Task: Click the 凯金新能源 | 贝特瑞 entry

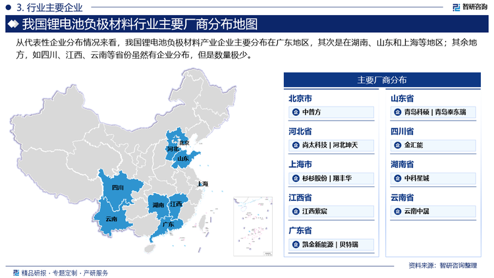Action: coord(331,244)
